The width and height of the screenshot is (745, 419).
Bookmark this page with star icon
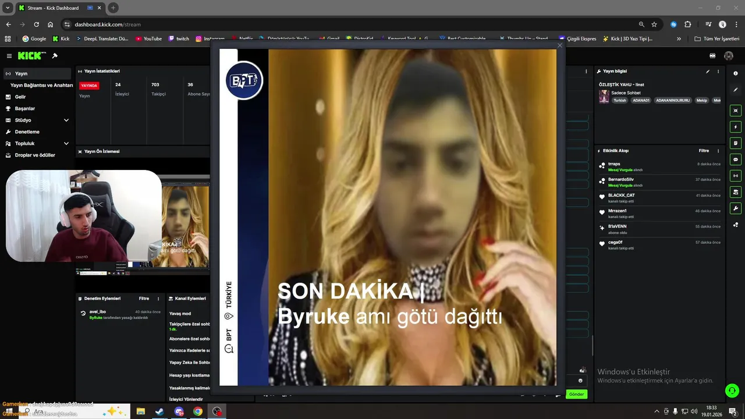click(654, 24)
